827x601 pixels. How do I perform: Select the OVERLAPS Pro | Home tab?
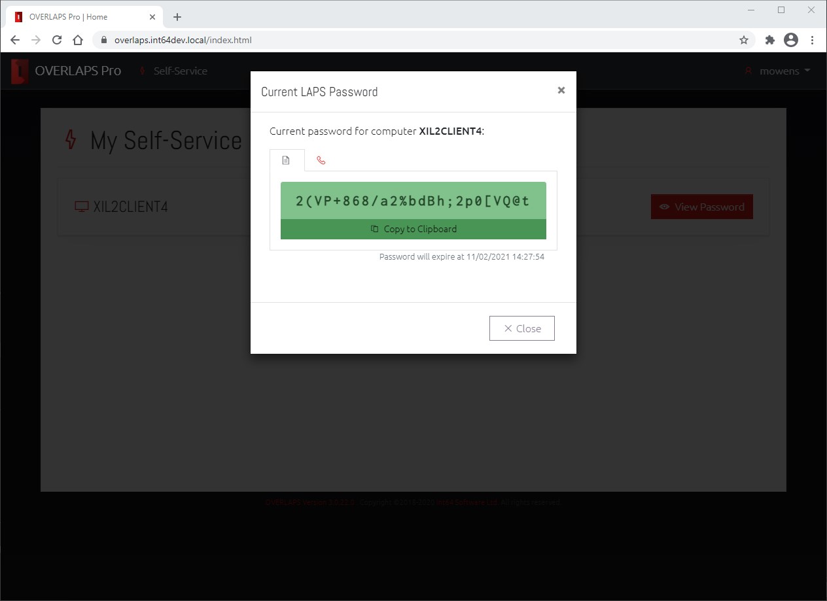(x=84, y=17)
